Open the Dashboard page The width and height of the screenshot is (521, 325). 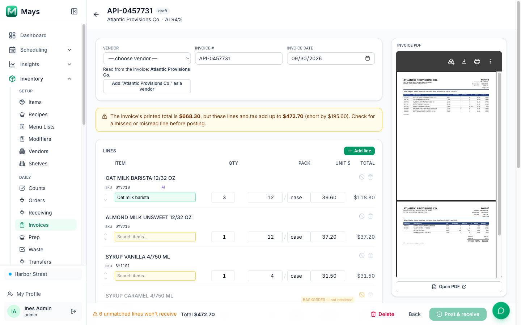point(41,35)
